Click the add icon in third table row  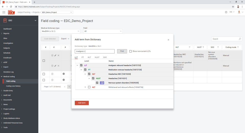(x=52, y=74)
